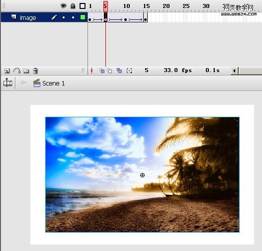Insert a layer folder

(x=26, y=71)
